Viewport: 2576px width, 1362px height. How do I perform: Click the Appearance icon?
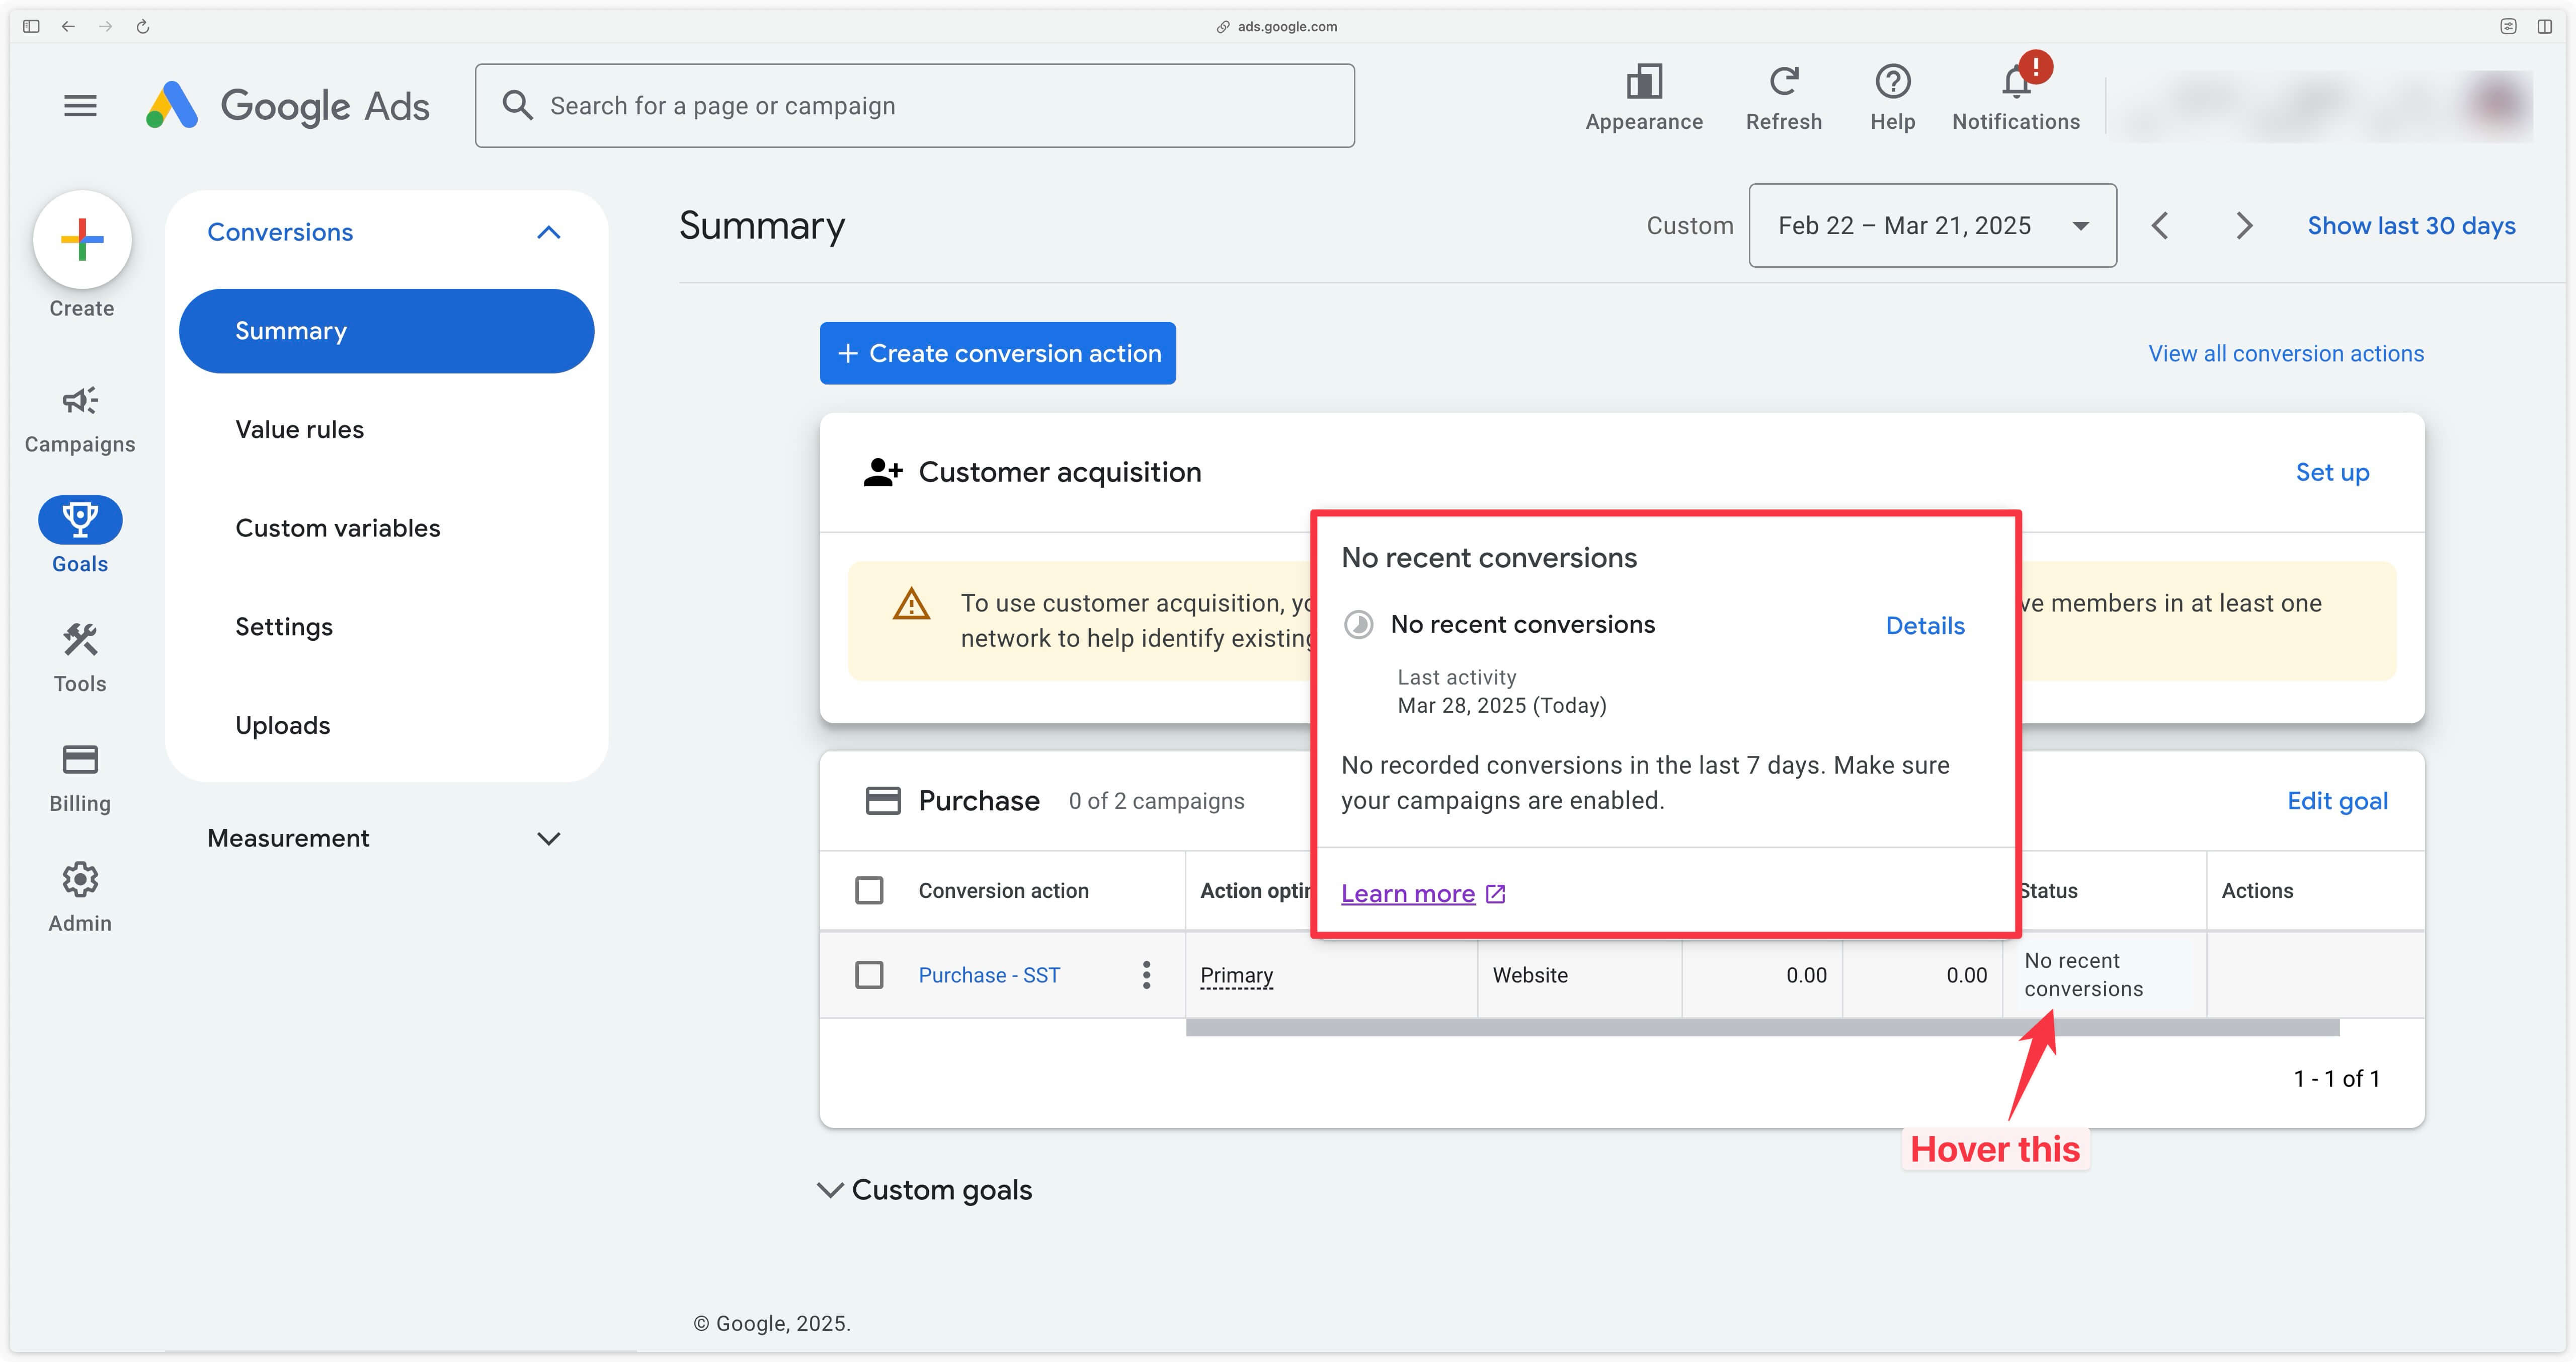click(x=1643, y=82)
